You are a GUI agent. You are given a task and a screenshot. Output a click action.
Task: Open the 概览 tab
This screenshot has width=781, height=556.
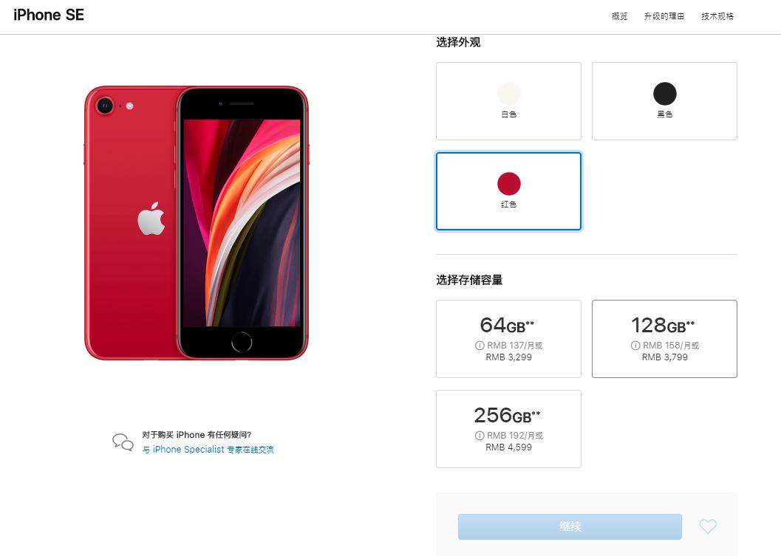pos(619,16)
